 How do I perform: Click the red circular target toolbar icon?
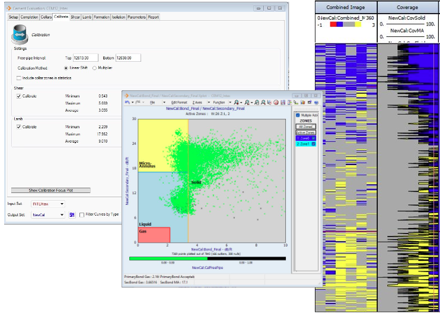pos(276,102)
